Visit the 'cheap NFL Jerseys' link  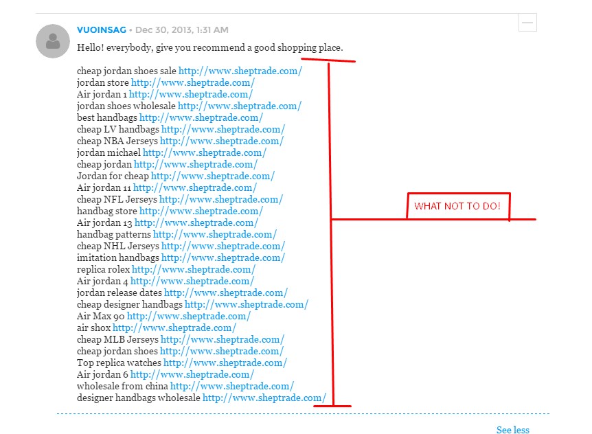(x=221, y=200)
